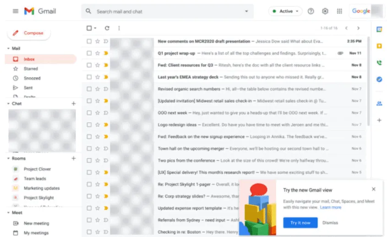Collapse the Rooms section
Image resolution: width=387 pixels, height=237 pixels.
[9, 158]
